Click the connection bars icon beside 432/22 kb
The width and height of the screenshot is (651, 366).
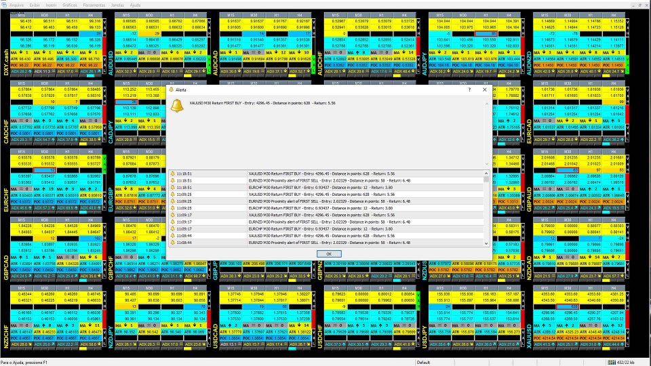click(612, 362)
